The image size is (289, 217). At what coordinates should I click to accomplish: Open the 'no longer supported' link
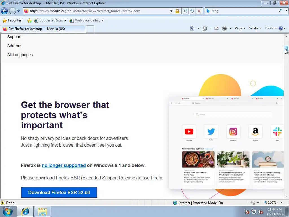coord(64,165)
